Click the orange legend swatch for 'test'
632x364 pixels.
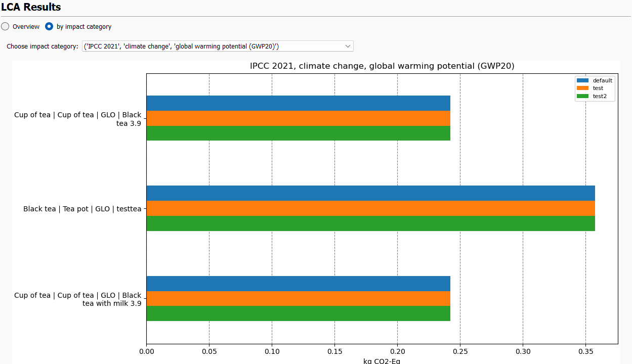click(582, 88)
